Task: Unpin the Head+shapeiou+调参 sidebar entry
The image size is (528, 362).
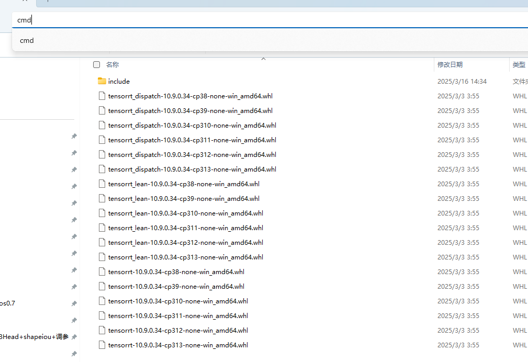Action: [74, 336]
